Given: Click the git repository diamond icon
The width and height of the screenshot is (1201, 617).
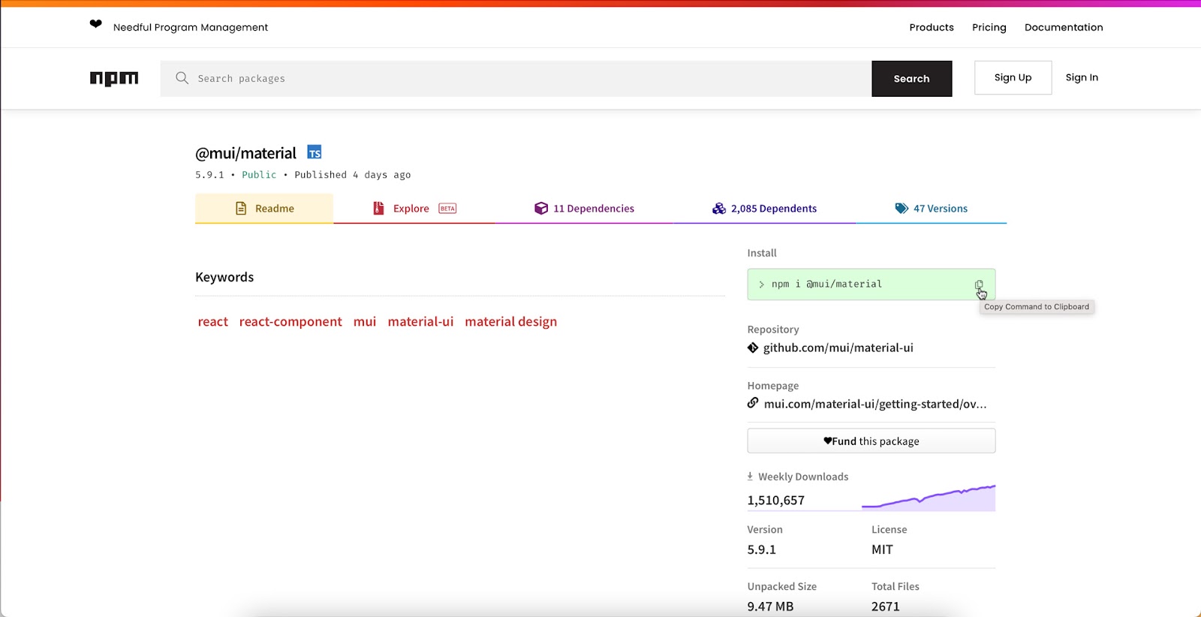Looking at the screenshot, I should (x=753, y=348).
